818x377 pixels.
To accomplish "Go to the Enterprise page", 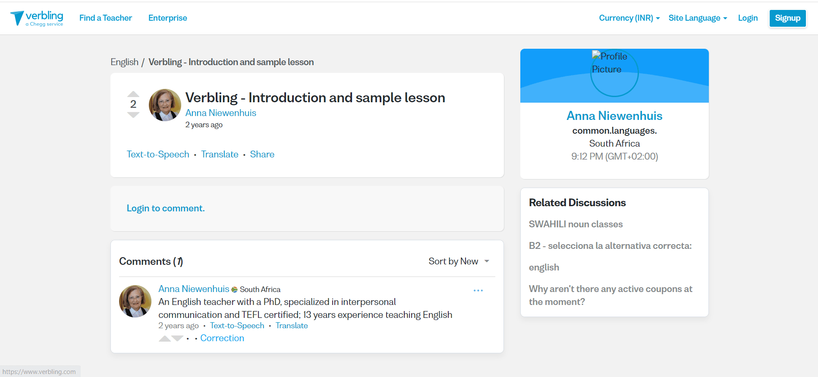I will click(x=167, y=18).
